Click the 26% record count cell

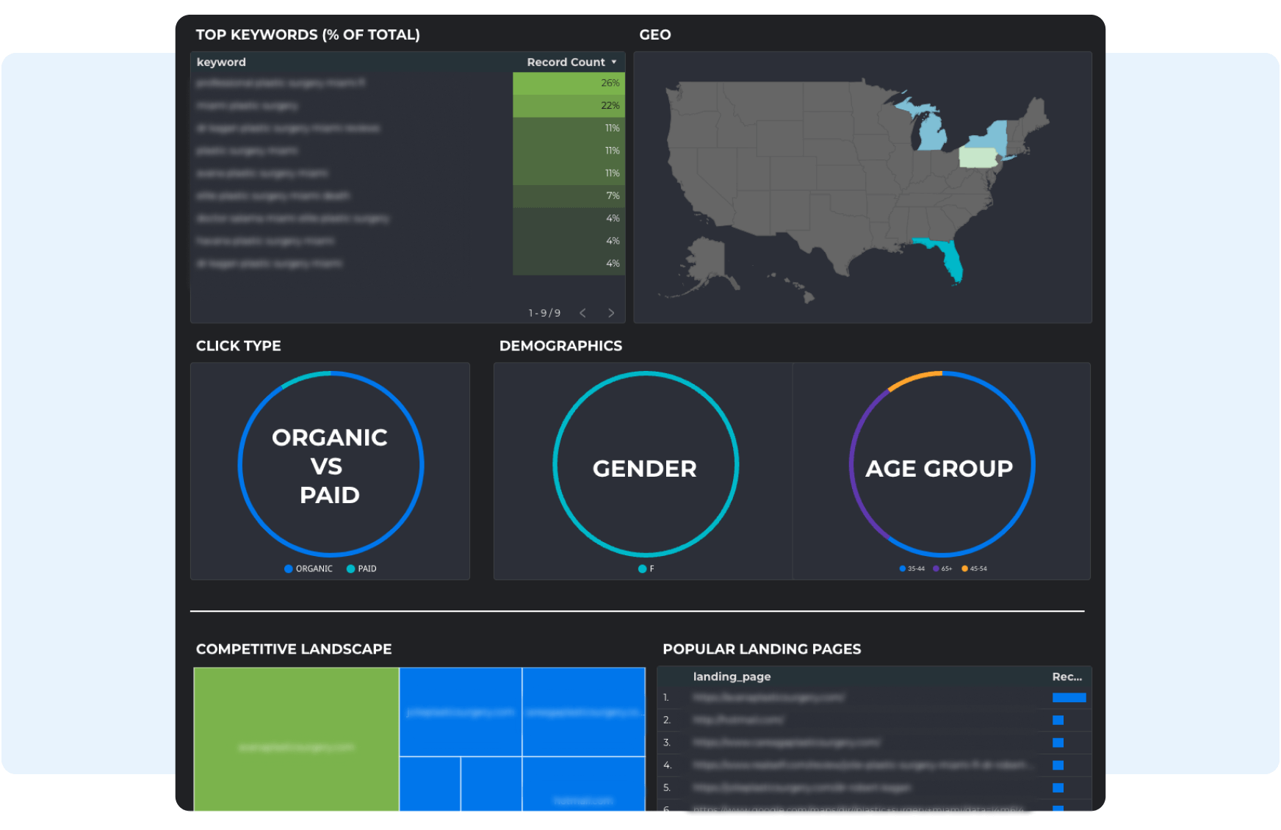click(569, 83)
